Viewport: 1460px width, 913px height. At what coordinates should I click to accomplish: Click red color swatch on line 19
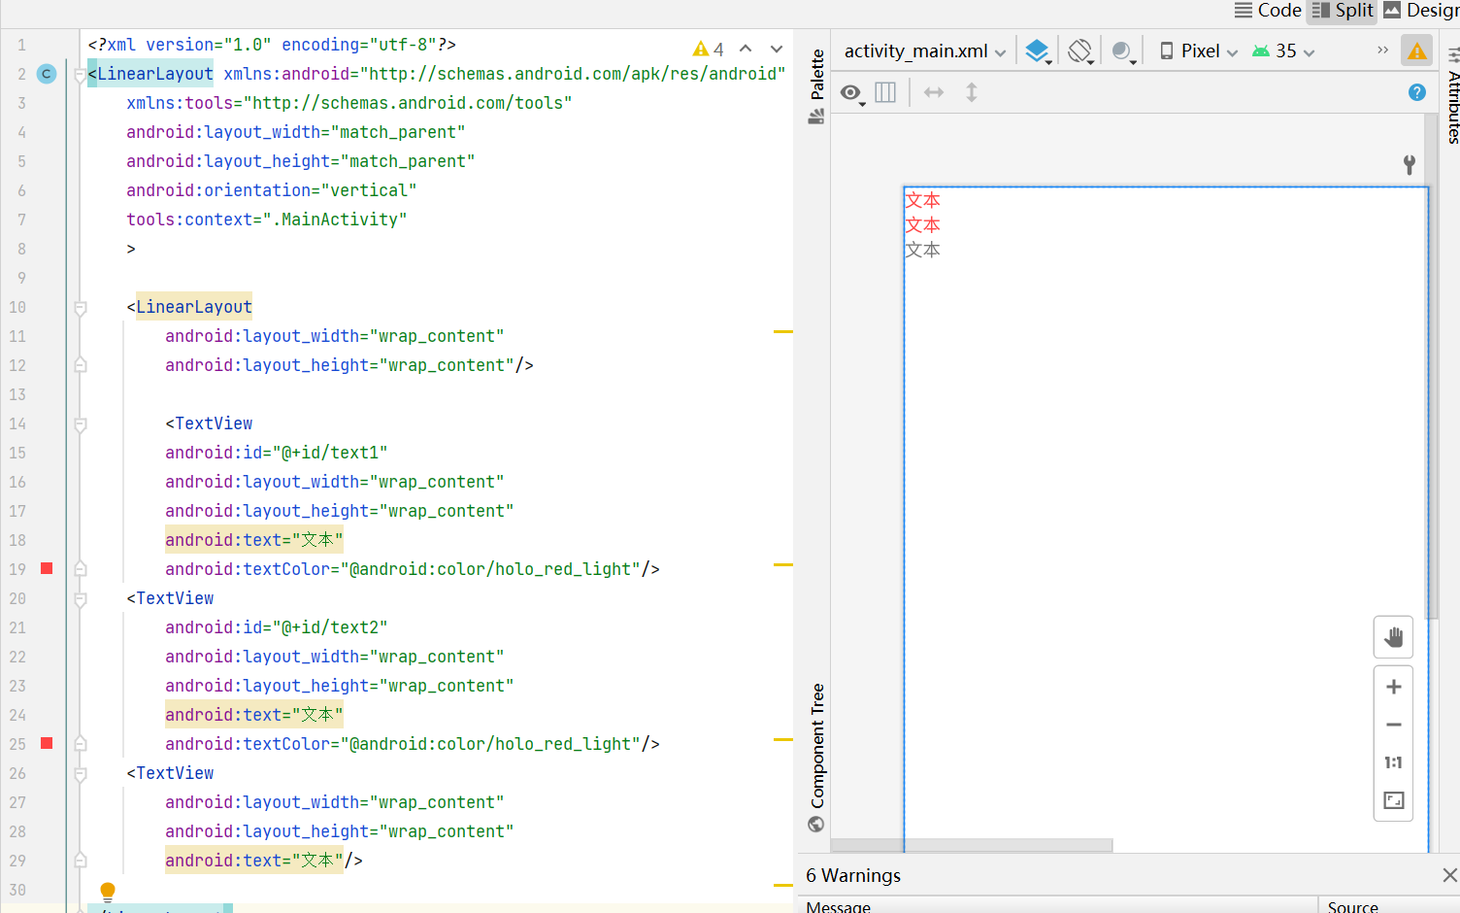coord(47,568)
